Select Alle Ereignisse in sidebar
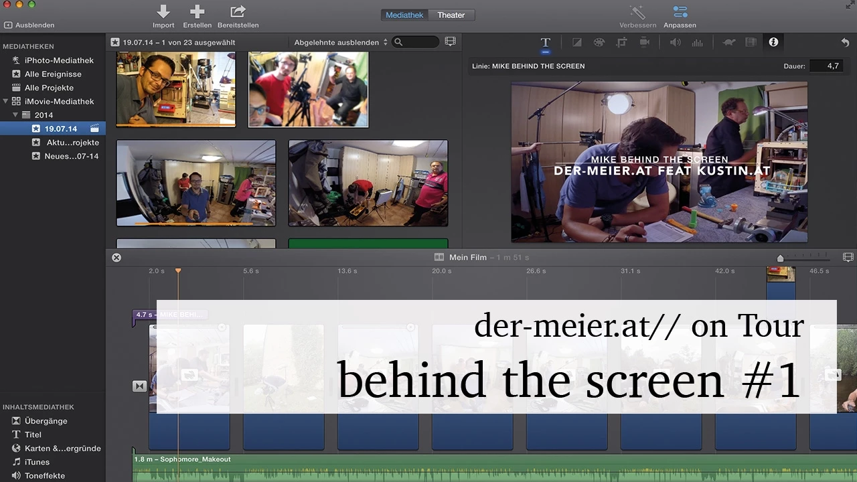The height and width of the screenshot is (482, 857). point(53,74)
